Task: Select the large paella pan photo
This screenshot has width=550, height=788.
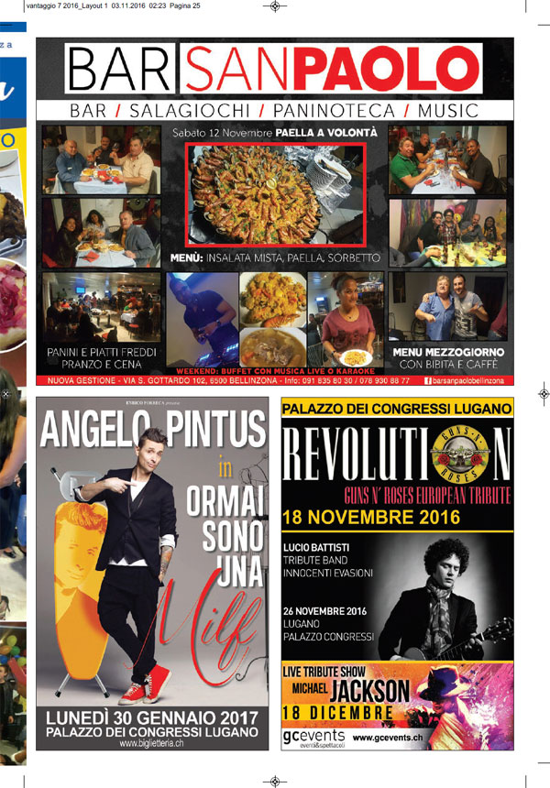Action: tap(276, 194)
